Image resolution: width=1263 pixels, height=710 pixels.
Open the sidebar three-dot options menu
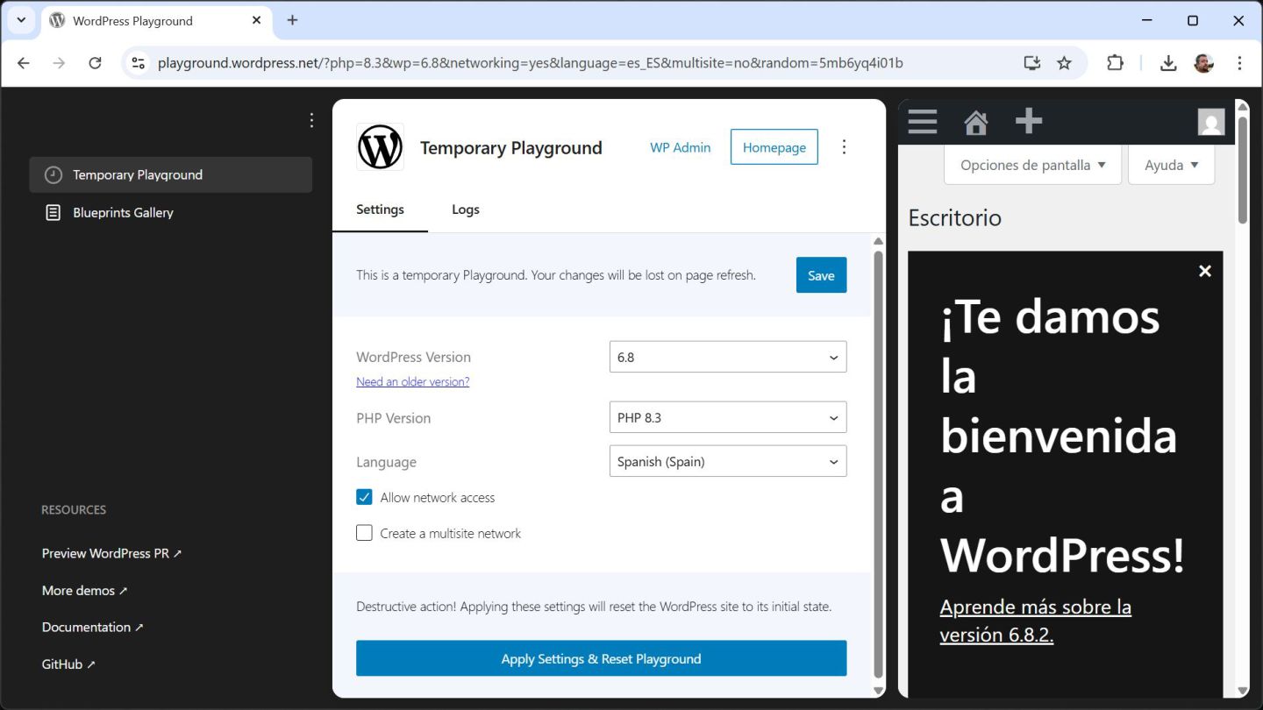(311, 120)
